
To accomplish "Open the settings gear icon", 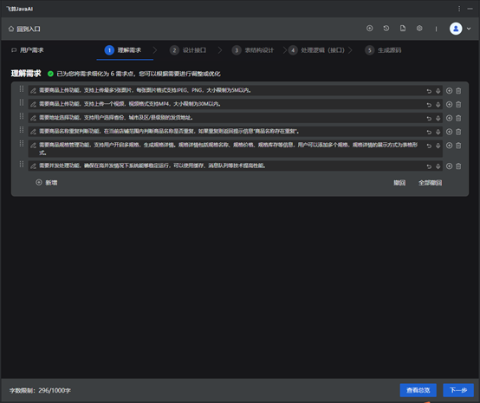I will (x=419, y=29).
